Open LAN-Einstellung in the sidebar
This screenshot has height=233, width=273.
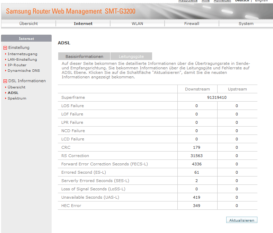(22, 60)
